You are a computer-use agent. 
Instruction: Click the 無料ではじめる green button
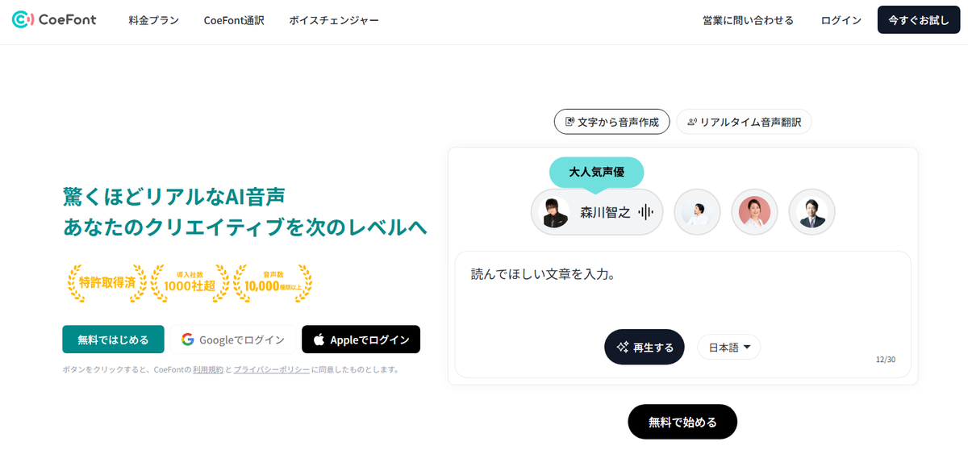[113, 340]
